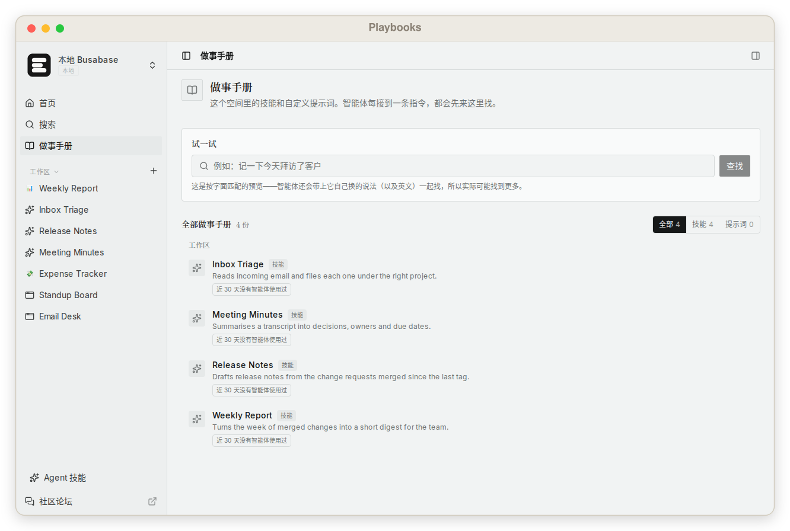
Task: Click the sparkle icon beside sidebar Inbox Triage
Action: click(30, 210)
